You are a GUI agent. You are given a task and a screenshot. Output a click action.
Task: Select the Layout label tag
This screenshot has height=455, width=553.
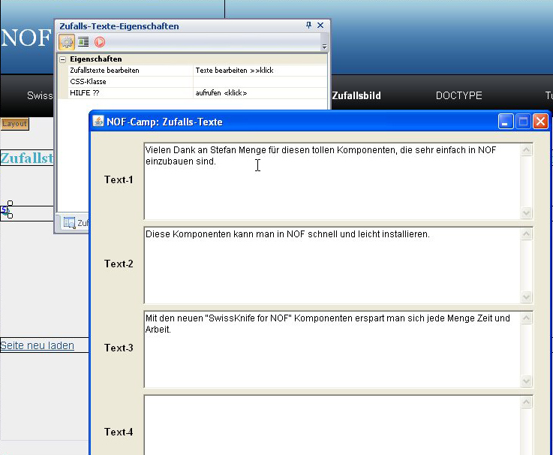(x=14, y=124)
